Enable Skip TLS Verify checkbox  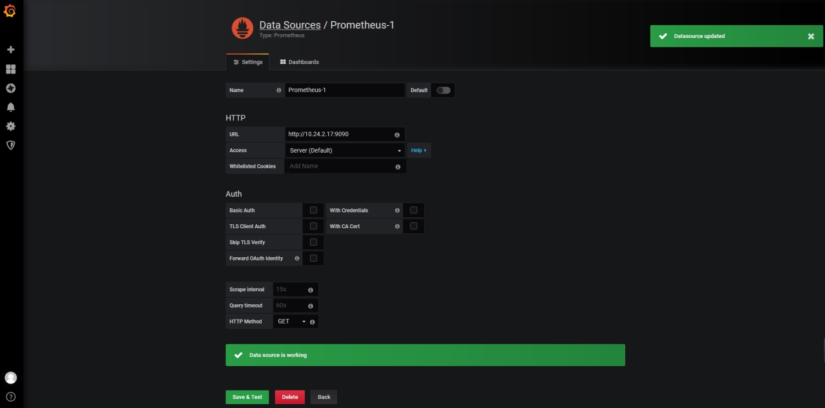(x=313, y=242)
